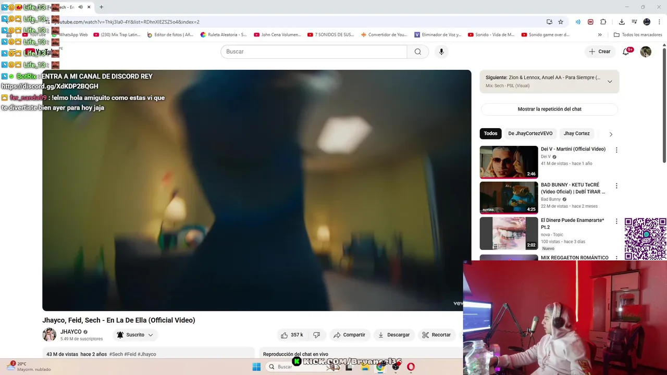This screenshot has width=667, height=375.
Task: Like the video with thumbs-up 357 k
Action: pyautogui.click(x=292, y=335)
